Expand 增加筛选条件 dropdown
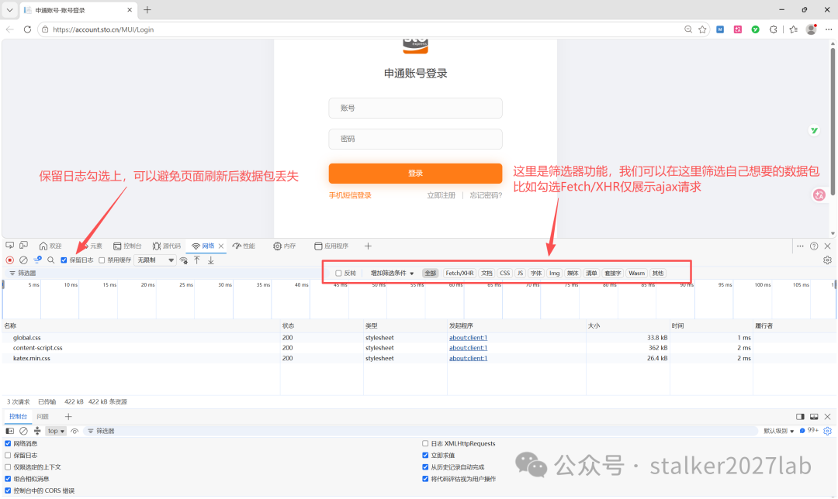 (x=393, y=274)
